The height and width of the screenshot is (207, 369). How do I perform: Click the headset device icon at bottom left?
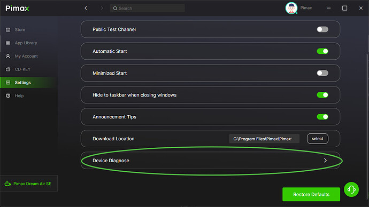7,184
